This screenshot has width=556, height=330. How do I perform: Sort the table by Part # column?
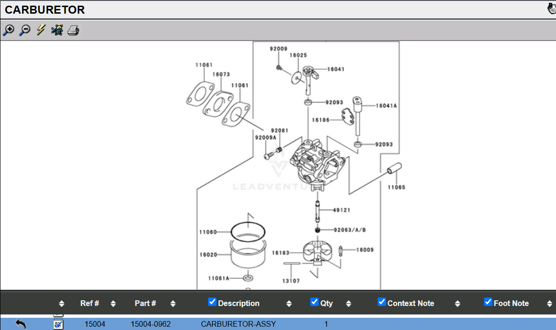tap(173, 303)
